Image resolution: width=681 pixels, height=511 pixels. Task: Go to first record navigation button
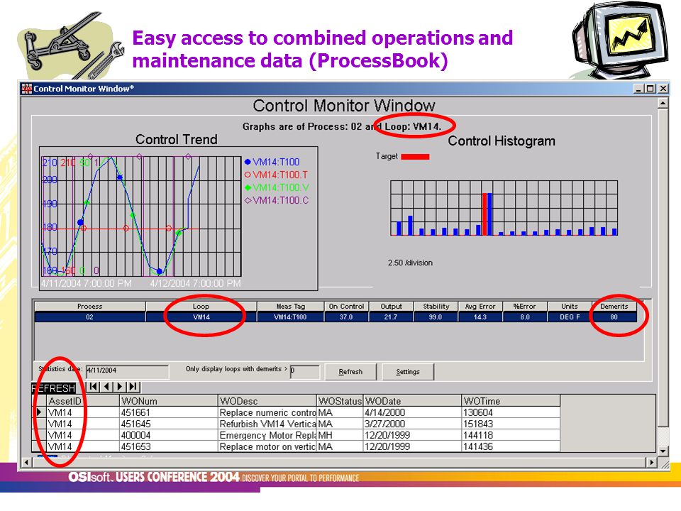click(x=94, y=386)
